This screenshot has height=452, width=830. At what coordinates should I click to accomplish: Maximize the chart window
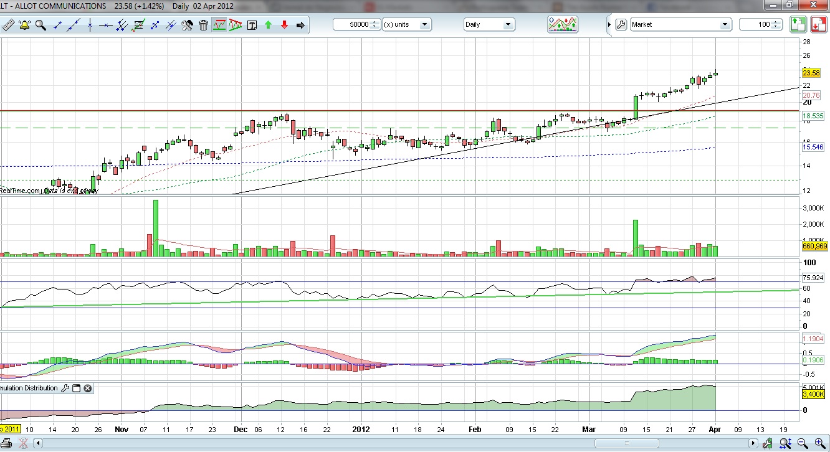click(789, 5)
